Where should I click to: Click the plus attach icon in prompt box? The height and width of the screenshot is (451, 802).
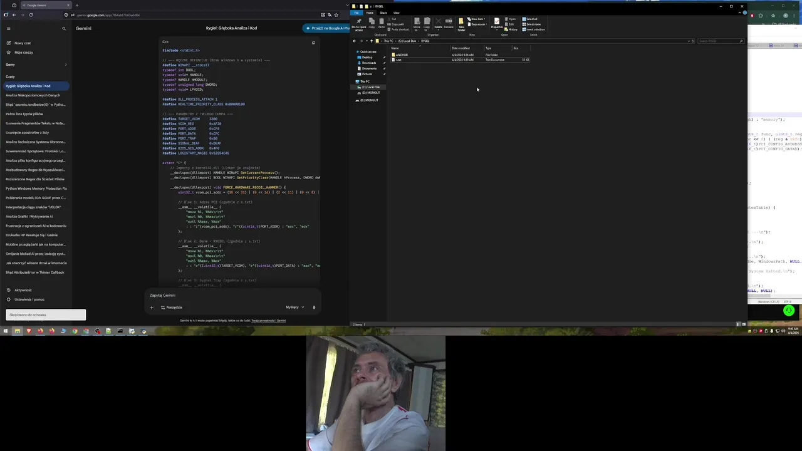point(151,308)
